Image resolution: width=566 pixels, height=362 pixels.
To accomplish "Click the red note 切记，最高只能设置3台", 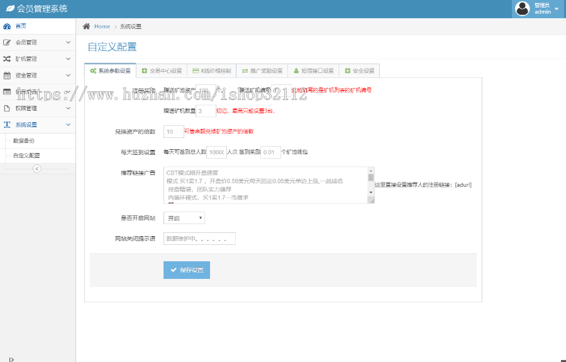I will pos(246,111).
